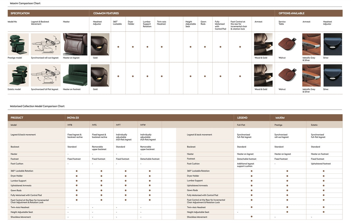Select the SPECIFICATION header band
This screenshot has height=224, width=351.
pyautogui.click(x=48, y=13)
